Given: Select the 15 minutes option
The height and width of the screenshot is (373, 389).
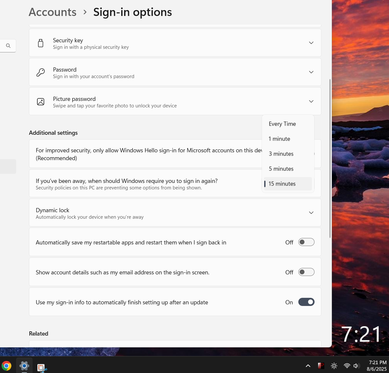Looking at the screenshot, I should (288, 184).
